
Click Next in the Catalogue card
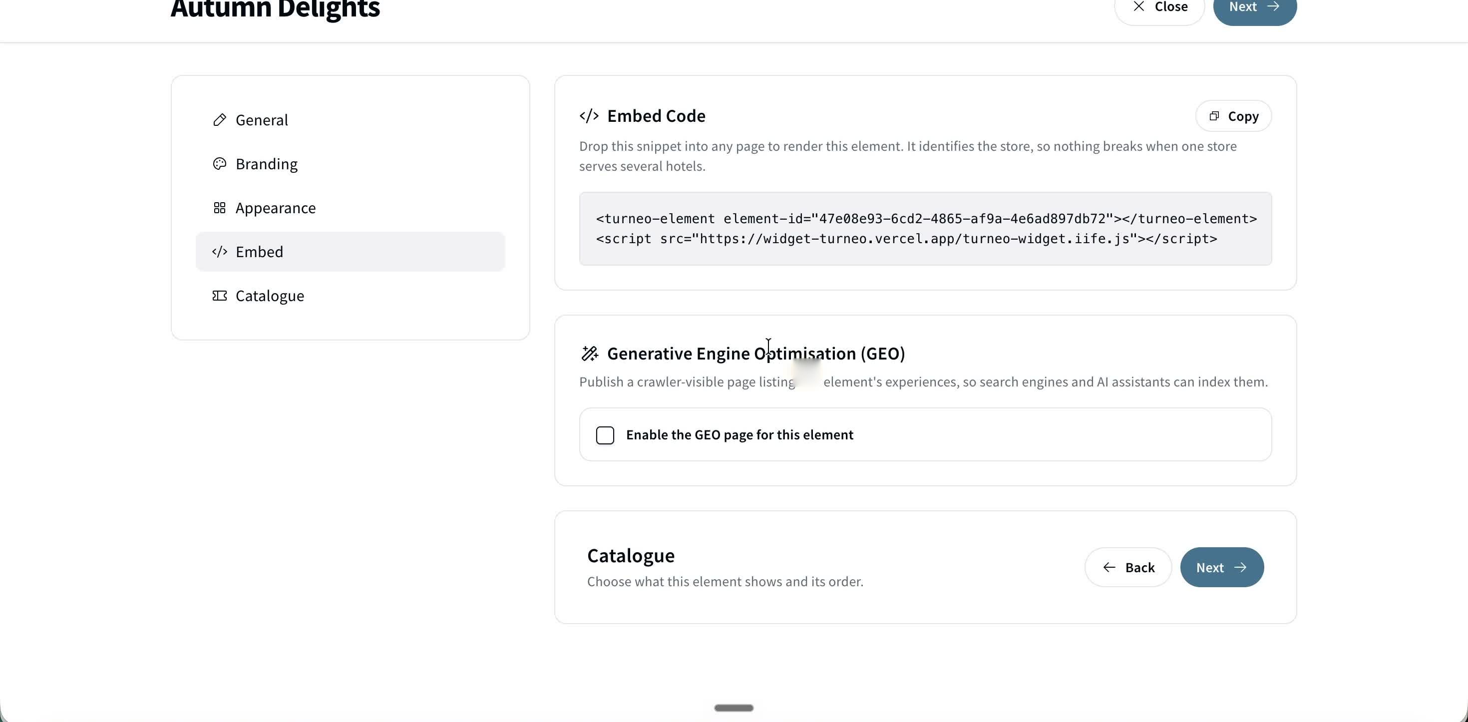click(1221, 567)
